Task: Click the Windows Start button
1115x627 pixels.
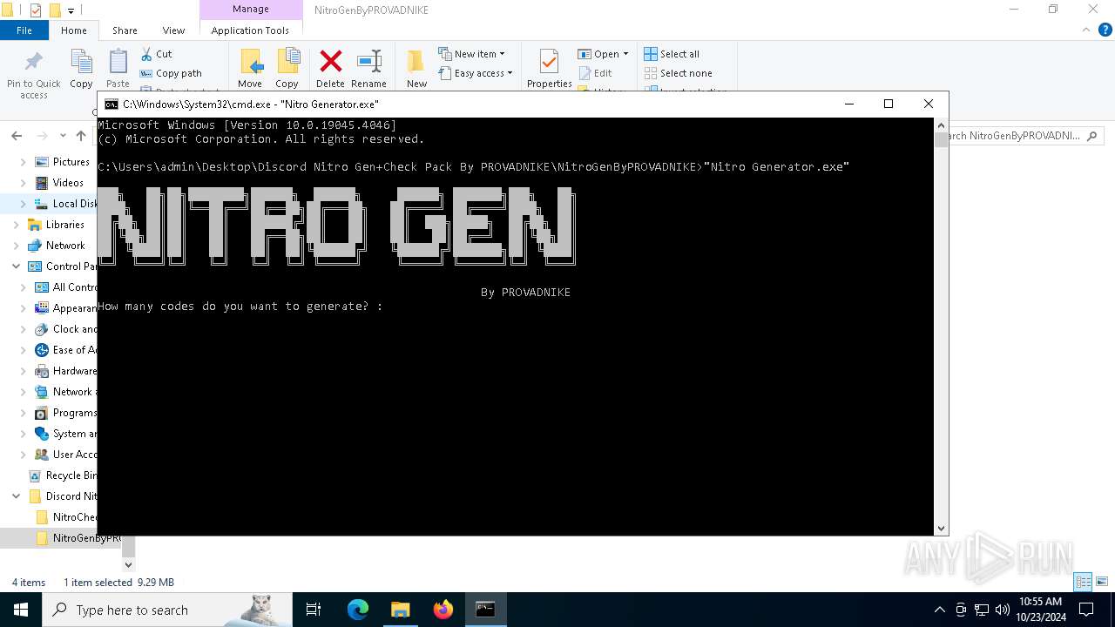Action: pyautogui.click(x=21, y=610)
